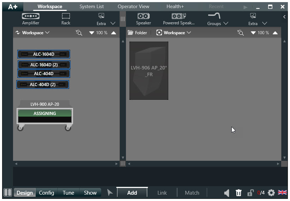Click the Config mode button
290x201 pixels.
tap(47, 193)
